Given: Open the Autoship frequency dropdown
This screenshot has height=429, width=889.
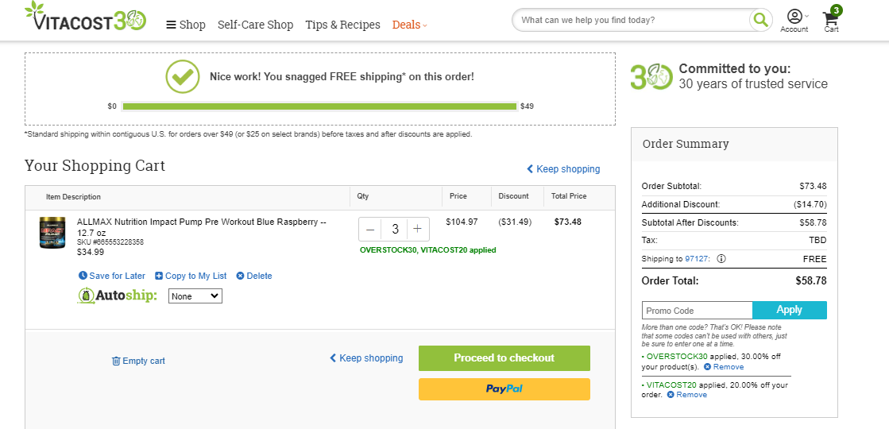Looking at the screenshot, I should click(x=195, y=296).
